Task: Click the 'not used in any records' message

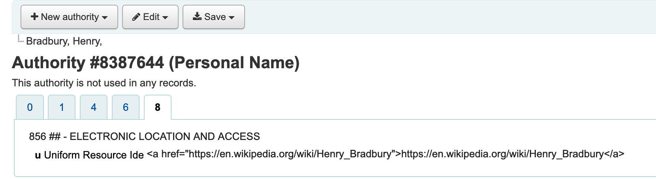Action: point(104,83)
